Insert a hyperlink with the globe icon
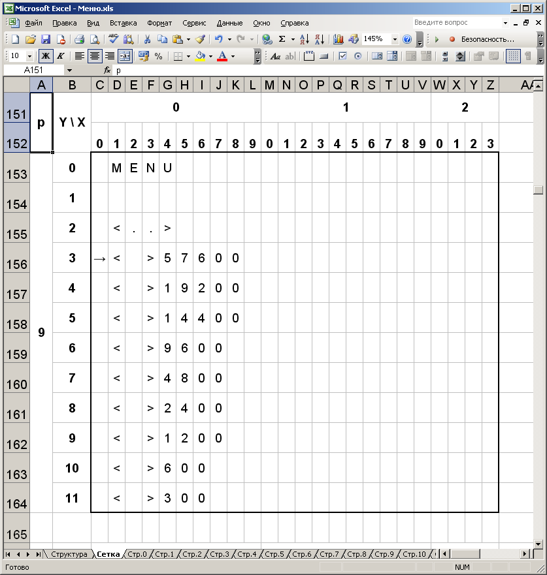Image resolution: width=547 pixels, height=575 pixels. click(x=267, y=39)
